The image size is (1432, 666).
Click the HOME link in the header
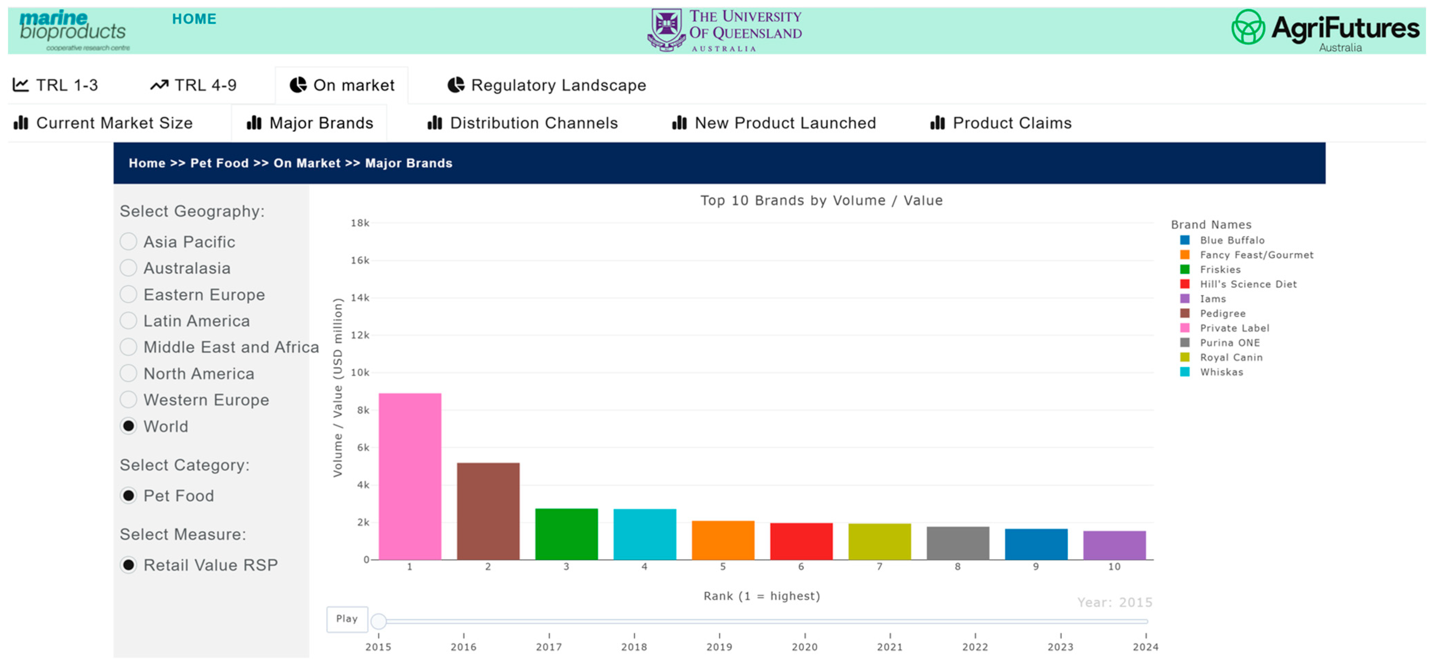194,19
